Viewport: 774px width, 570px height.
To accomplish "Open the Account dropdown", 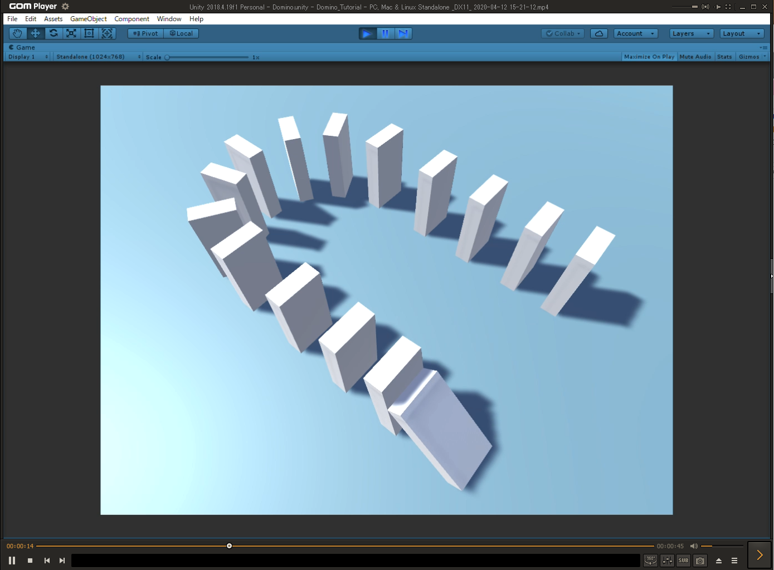I will 636,33.
